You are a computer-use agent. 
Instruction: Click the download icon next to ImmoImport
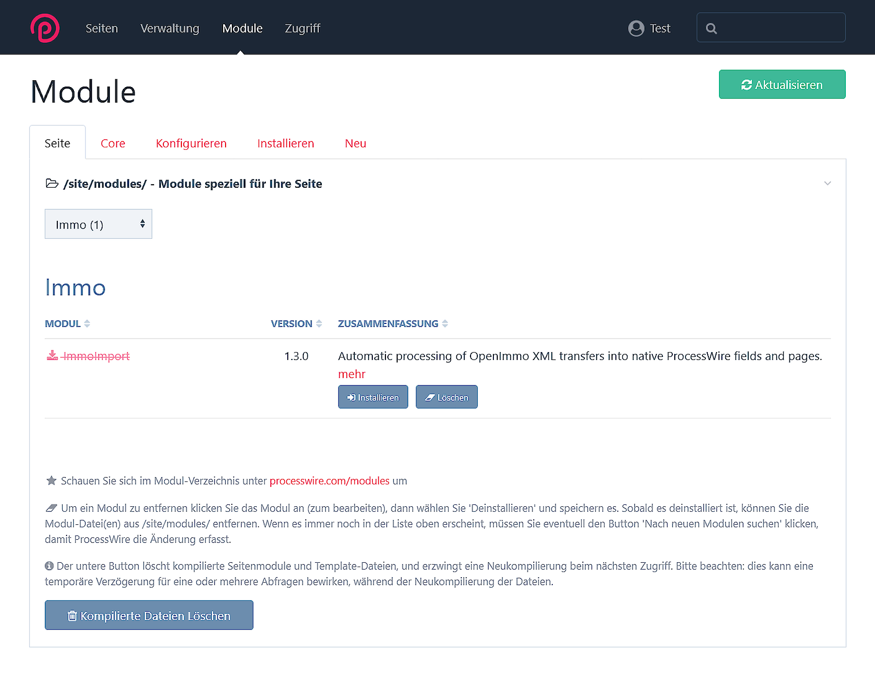(52, 356)
